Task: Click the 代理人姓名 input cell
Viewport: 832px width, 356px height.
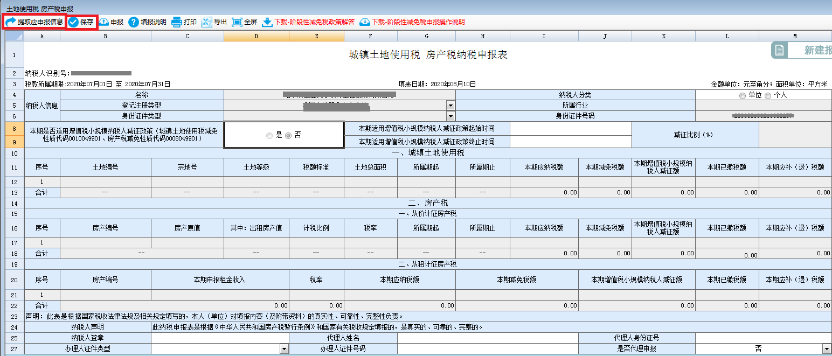Action: [x=488, y=338]
